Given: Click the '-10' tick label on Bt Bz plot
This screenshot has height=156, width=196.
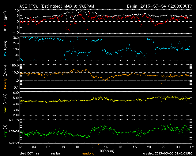Looking at the screenshot, I should tap(16, 33).
